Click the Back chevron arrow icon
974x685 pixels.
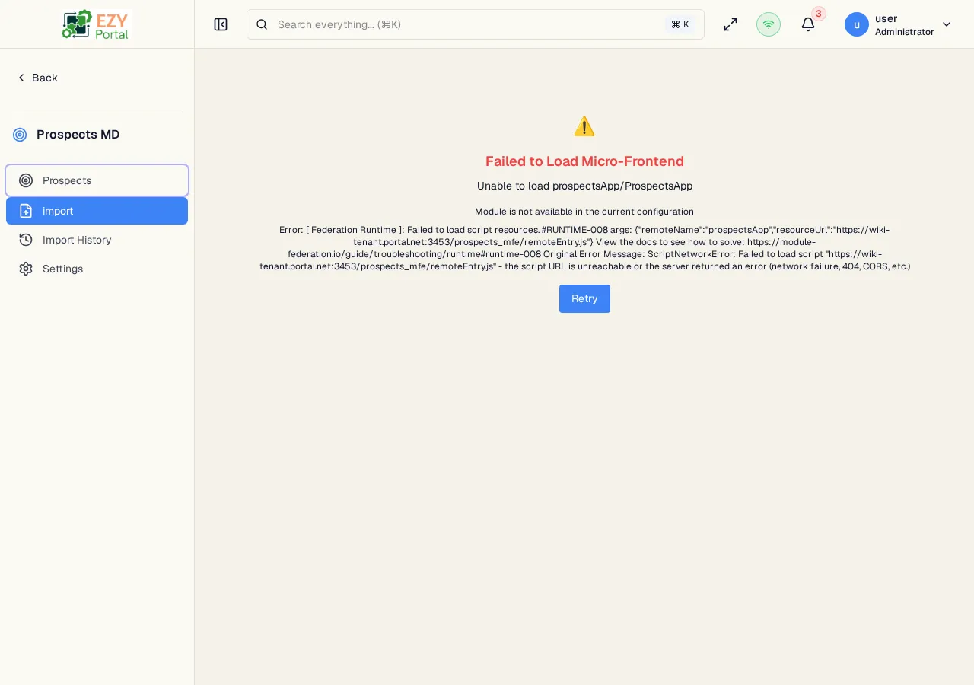coord(21,78)
